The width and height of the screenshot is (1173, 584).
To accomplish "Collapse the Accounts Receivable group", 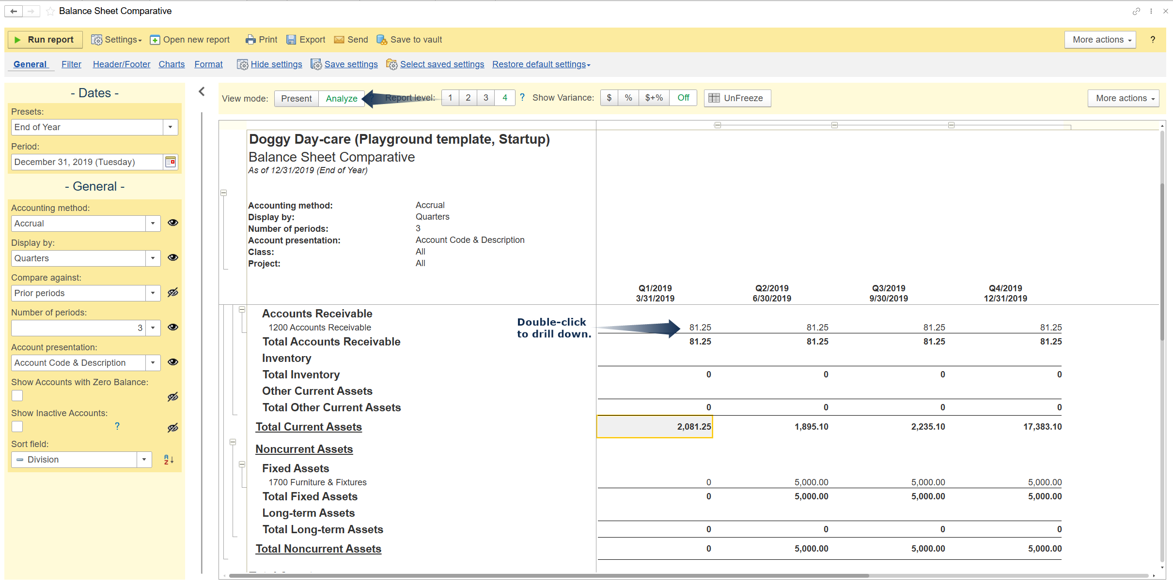I will (x=242, y=310).
